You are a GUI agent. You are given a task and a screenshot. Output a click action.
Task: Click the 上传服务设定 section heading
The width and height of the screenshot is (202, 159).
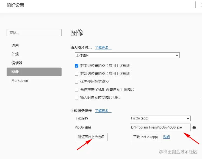[81, 111]
